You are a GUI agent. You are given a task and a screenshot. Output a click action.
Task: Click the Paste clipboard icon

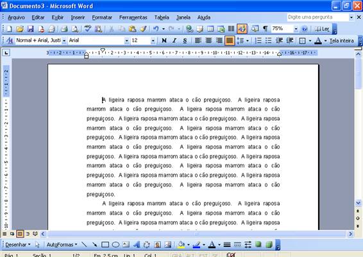(132, 29)
